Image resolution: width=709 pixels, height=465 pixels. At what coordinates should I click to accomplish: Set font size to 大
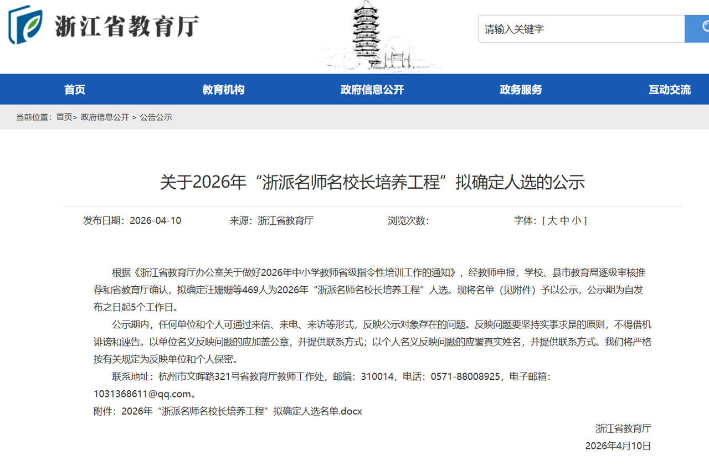tap(552, 221)
